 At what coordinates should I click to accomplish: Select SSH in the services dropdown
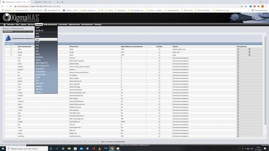tap(46, 45)
